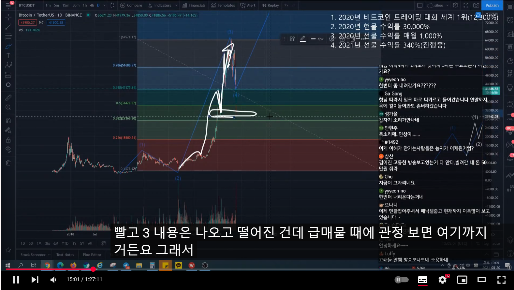Toggle magnet mode in left toolbar
The height and width of the screenshot is (290, 514).
coord(8,120)
